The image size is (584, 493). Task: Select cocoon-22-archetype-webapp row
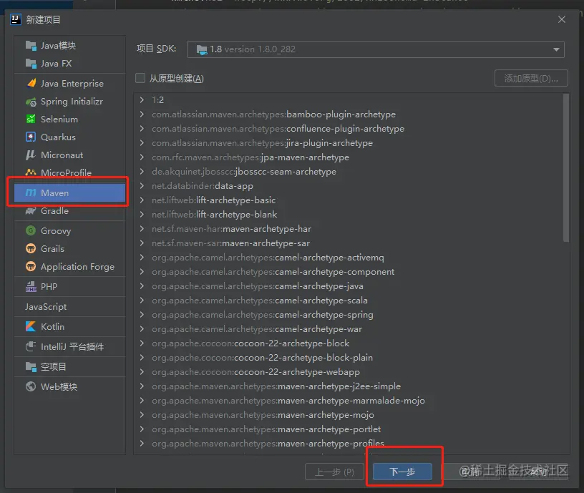tap(349, 371)
